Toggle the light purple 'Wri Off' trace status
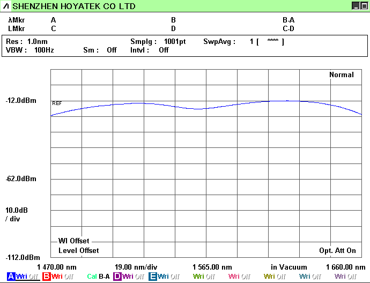 [345, 276]
